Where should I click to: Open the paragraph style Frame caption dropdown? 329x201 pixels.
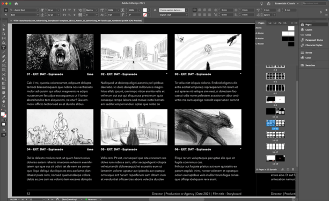pos(187,10)
